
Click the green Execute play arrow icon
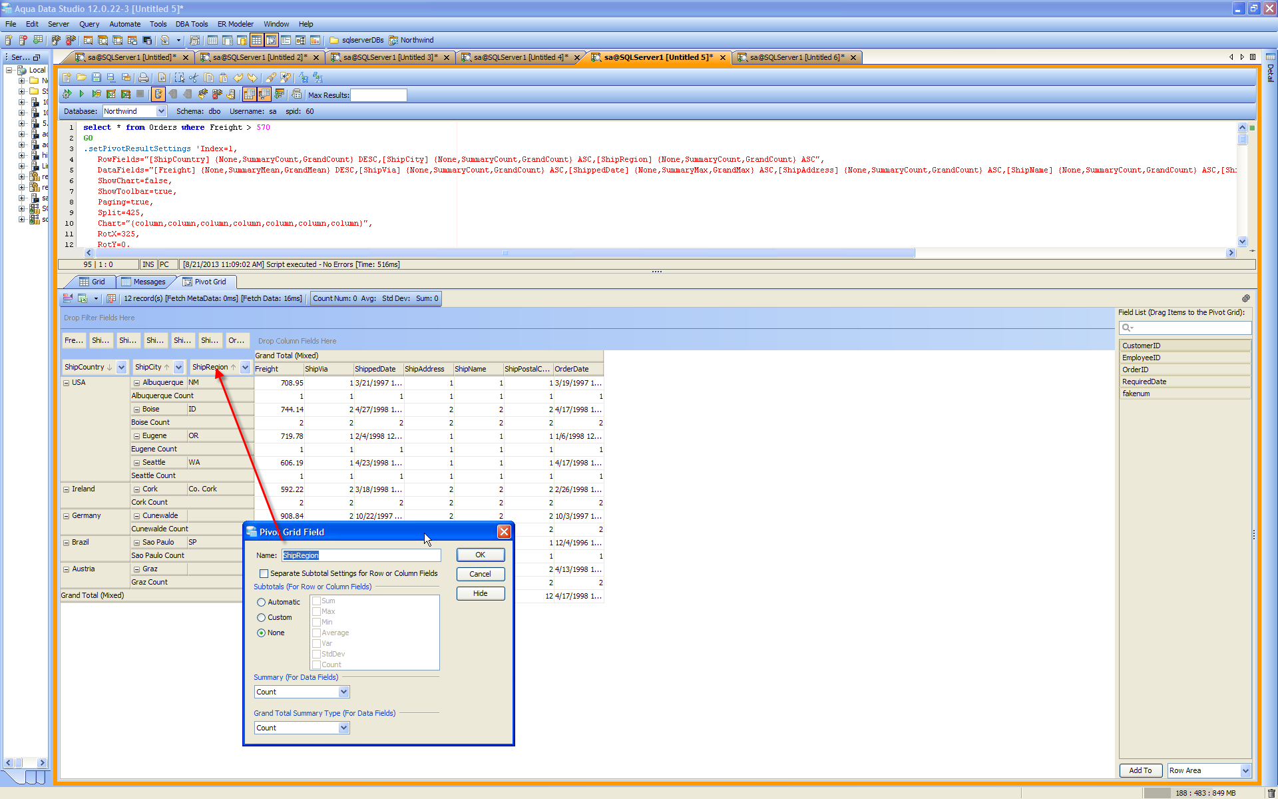click(x=82, y=95)
